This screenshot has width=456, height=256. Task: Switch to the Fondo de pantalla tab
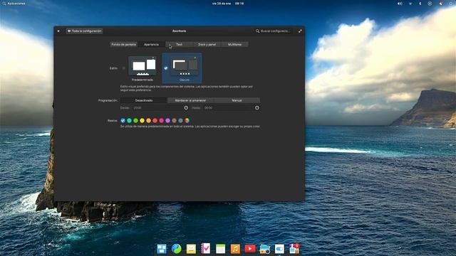(123, 44)
